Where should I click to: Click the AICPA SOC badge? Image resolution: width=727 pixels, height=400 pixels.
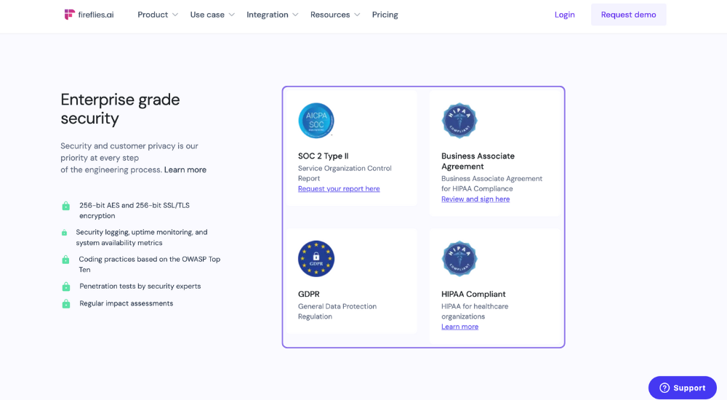(316, 121)
